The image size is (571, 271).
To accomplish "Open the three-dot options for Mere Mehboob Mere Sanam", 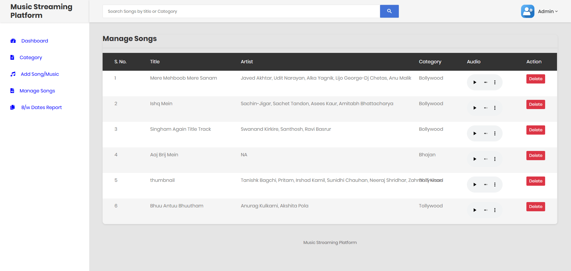I will [x=495, y=82].
